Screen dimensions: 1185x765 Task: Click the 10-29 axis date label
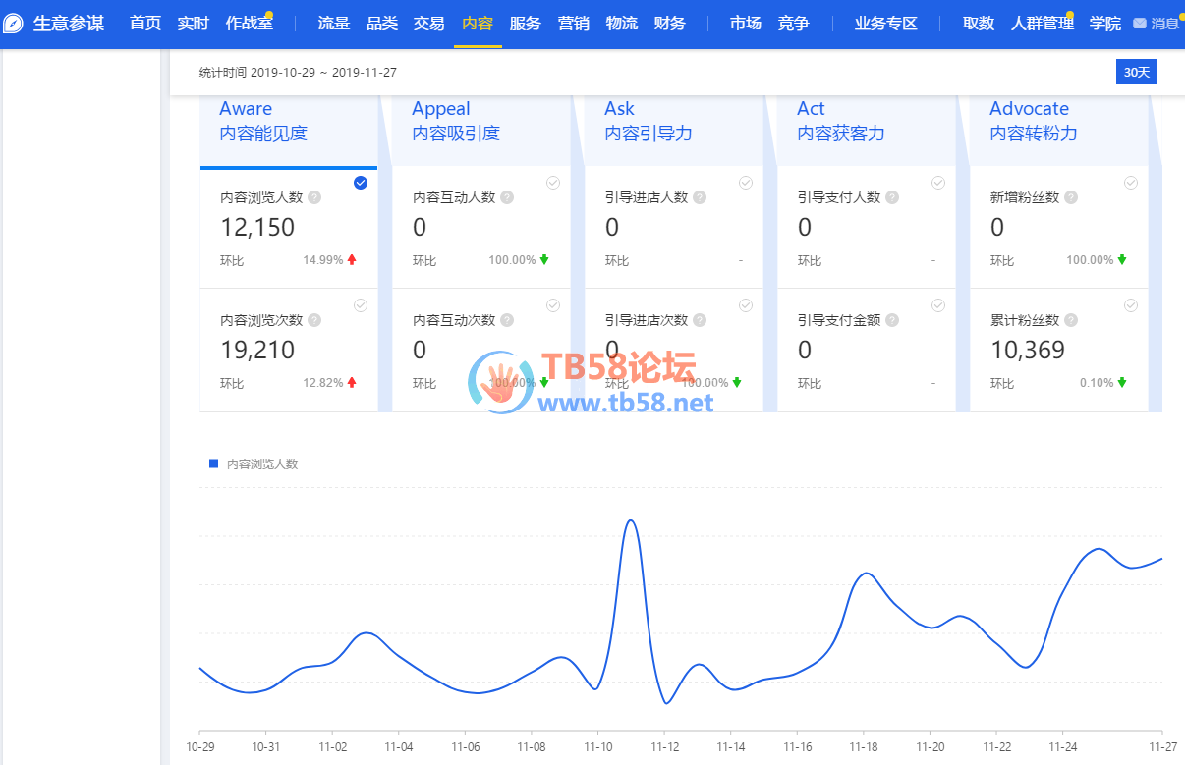point(200,747)
